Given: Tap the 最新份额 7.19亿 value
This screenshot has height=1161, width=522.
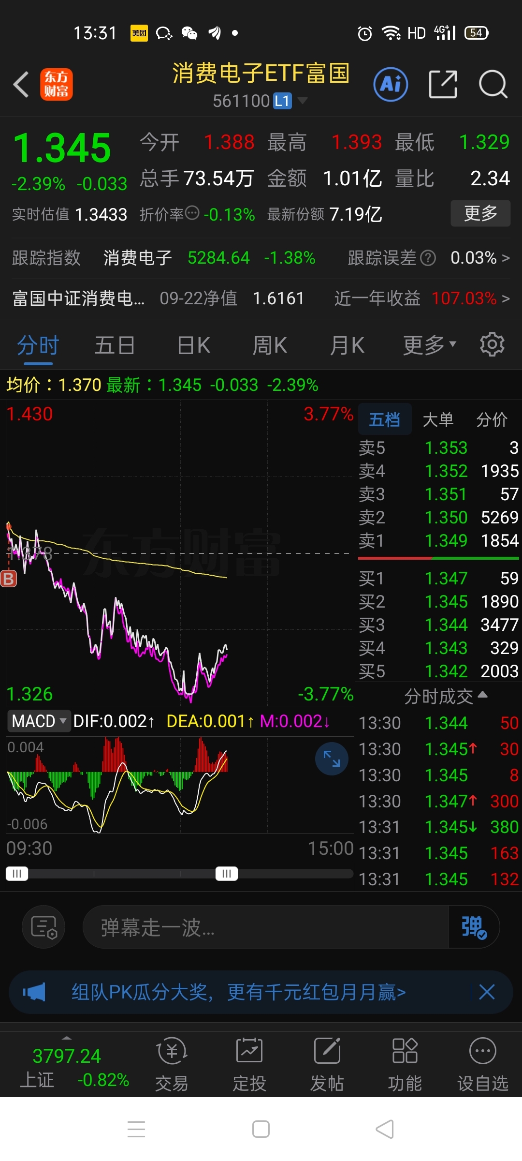Looking at the screenshot, I should tap(355, 214).
